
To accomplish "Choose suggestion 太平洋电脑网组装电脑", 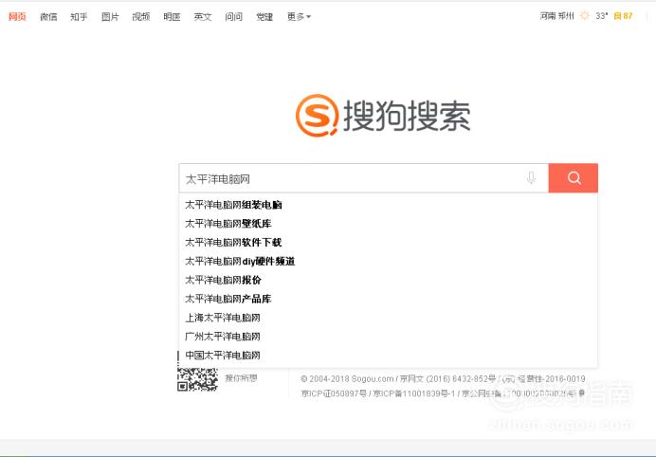I will tap(389, 205).
